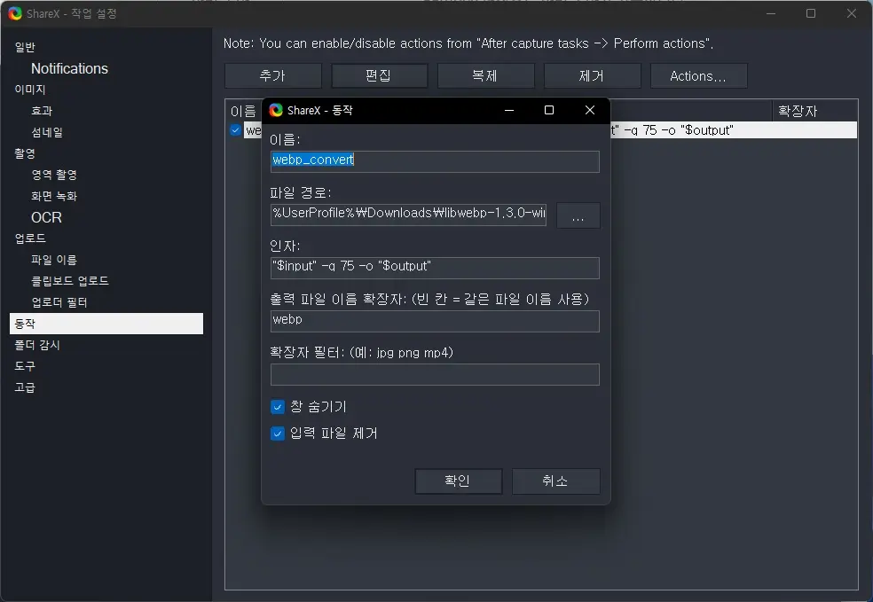
Task: Open the Actions... button
Action: (698, 75)
